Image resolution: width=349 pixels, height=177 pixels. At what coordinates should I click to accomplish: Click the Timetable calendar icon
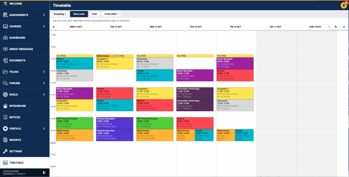coord(5,163)
